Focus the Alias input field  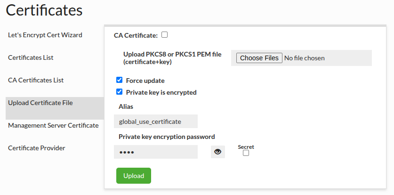156,122
